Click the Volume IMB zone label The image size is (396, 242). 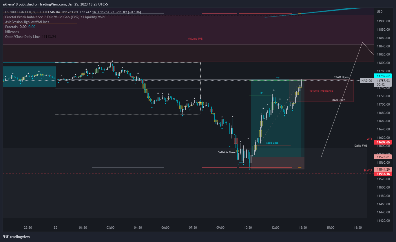[195, 38]
